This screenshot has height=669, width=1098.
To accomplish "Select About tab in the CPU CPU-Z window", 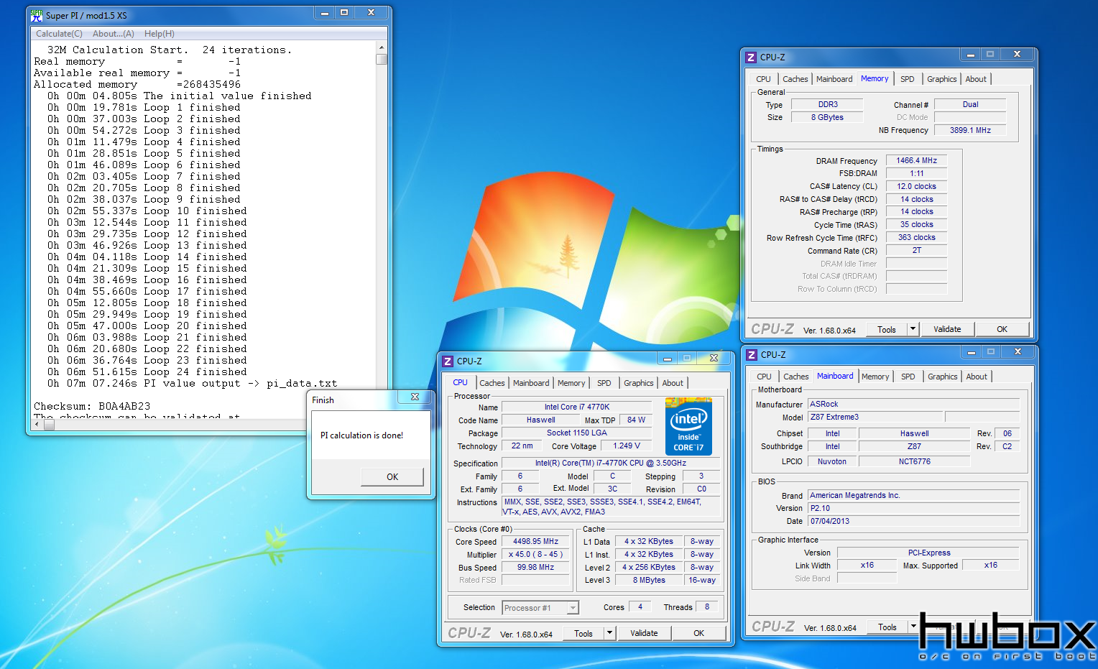I will click(x=673, y=383).
